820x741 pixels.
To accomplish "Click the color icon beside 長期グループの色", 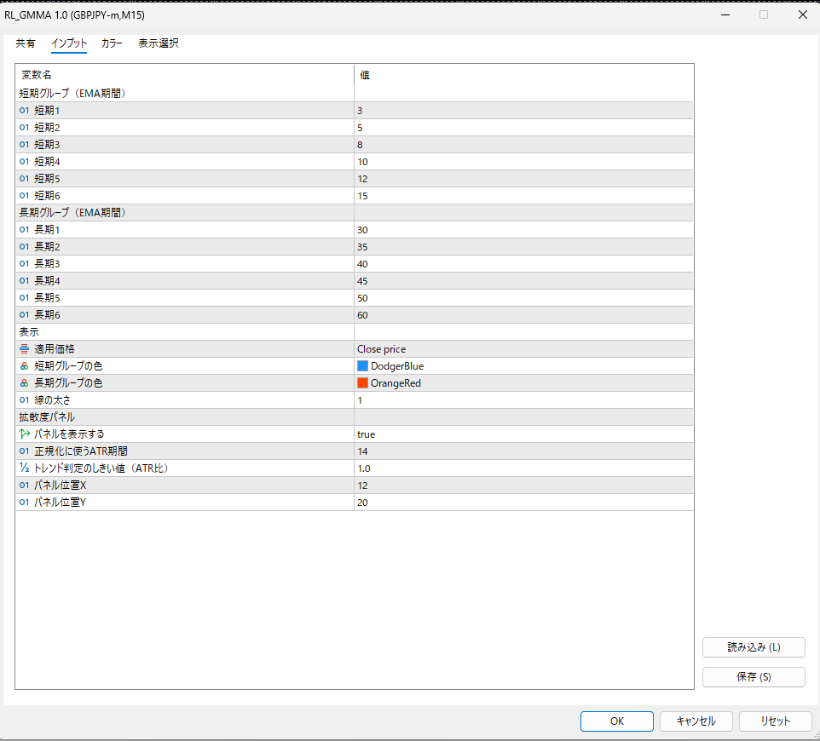I will (x=24, y=383).
